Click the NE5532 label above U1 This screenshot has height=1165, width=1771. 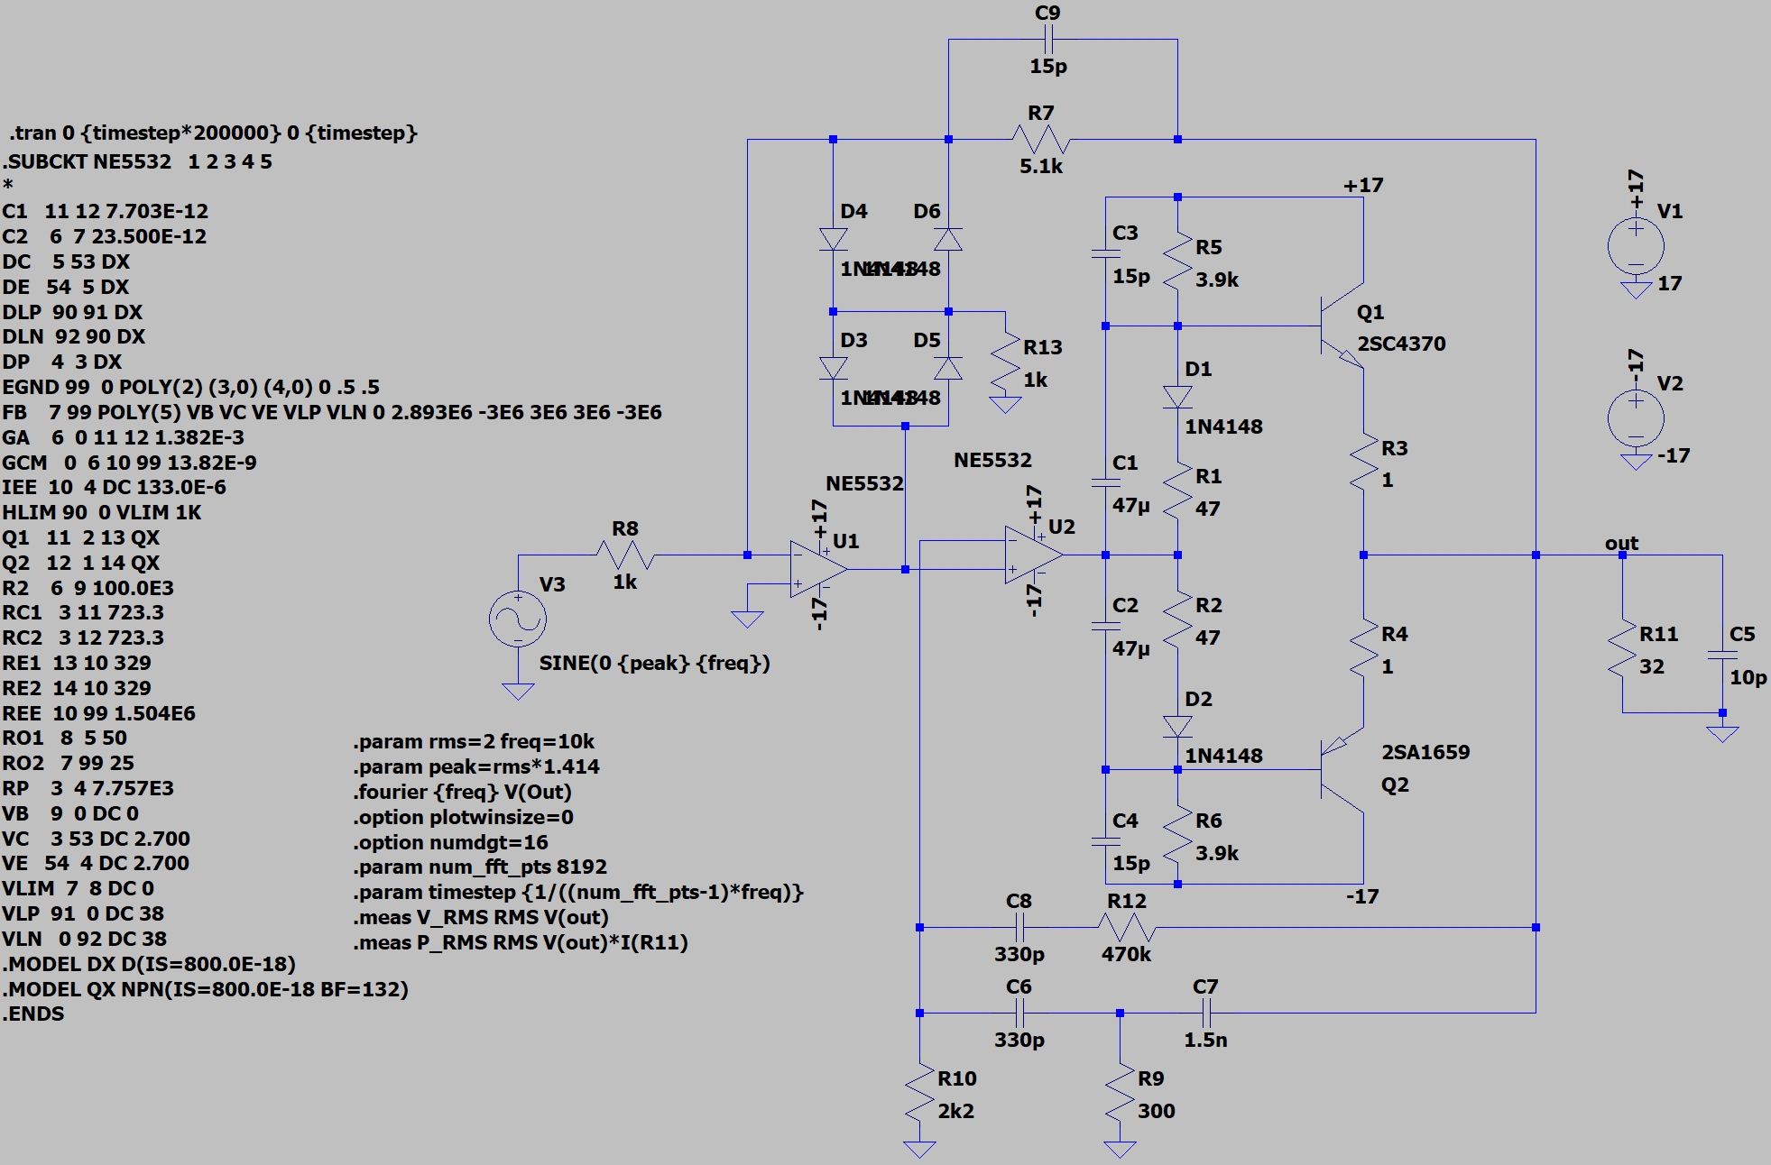[864, 483]
